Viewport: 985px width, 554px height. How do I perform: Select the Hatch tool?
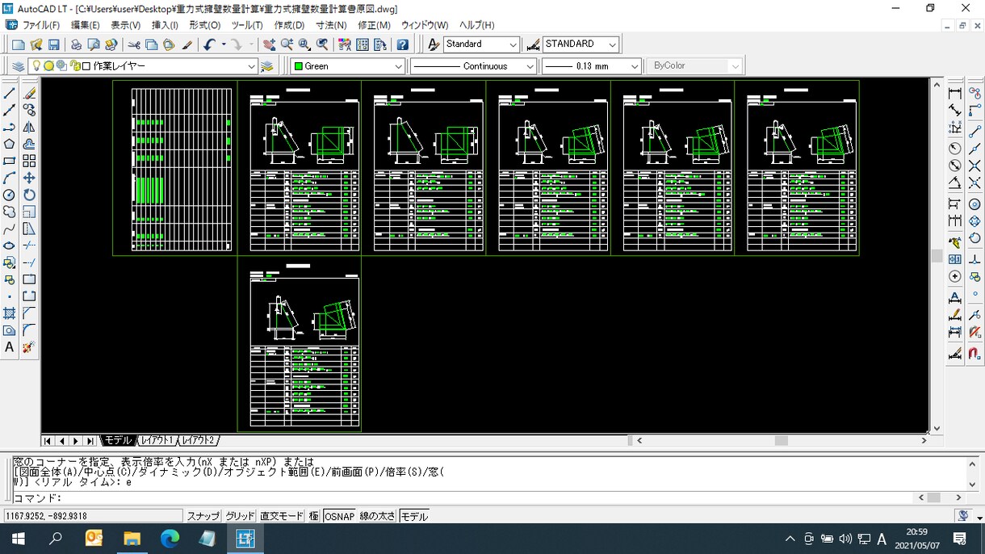(10, 313)
